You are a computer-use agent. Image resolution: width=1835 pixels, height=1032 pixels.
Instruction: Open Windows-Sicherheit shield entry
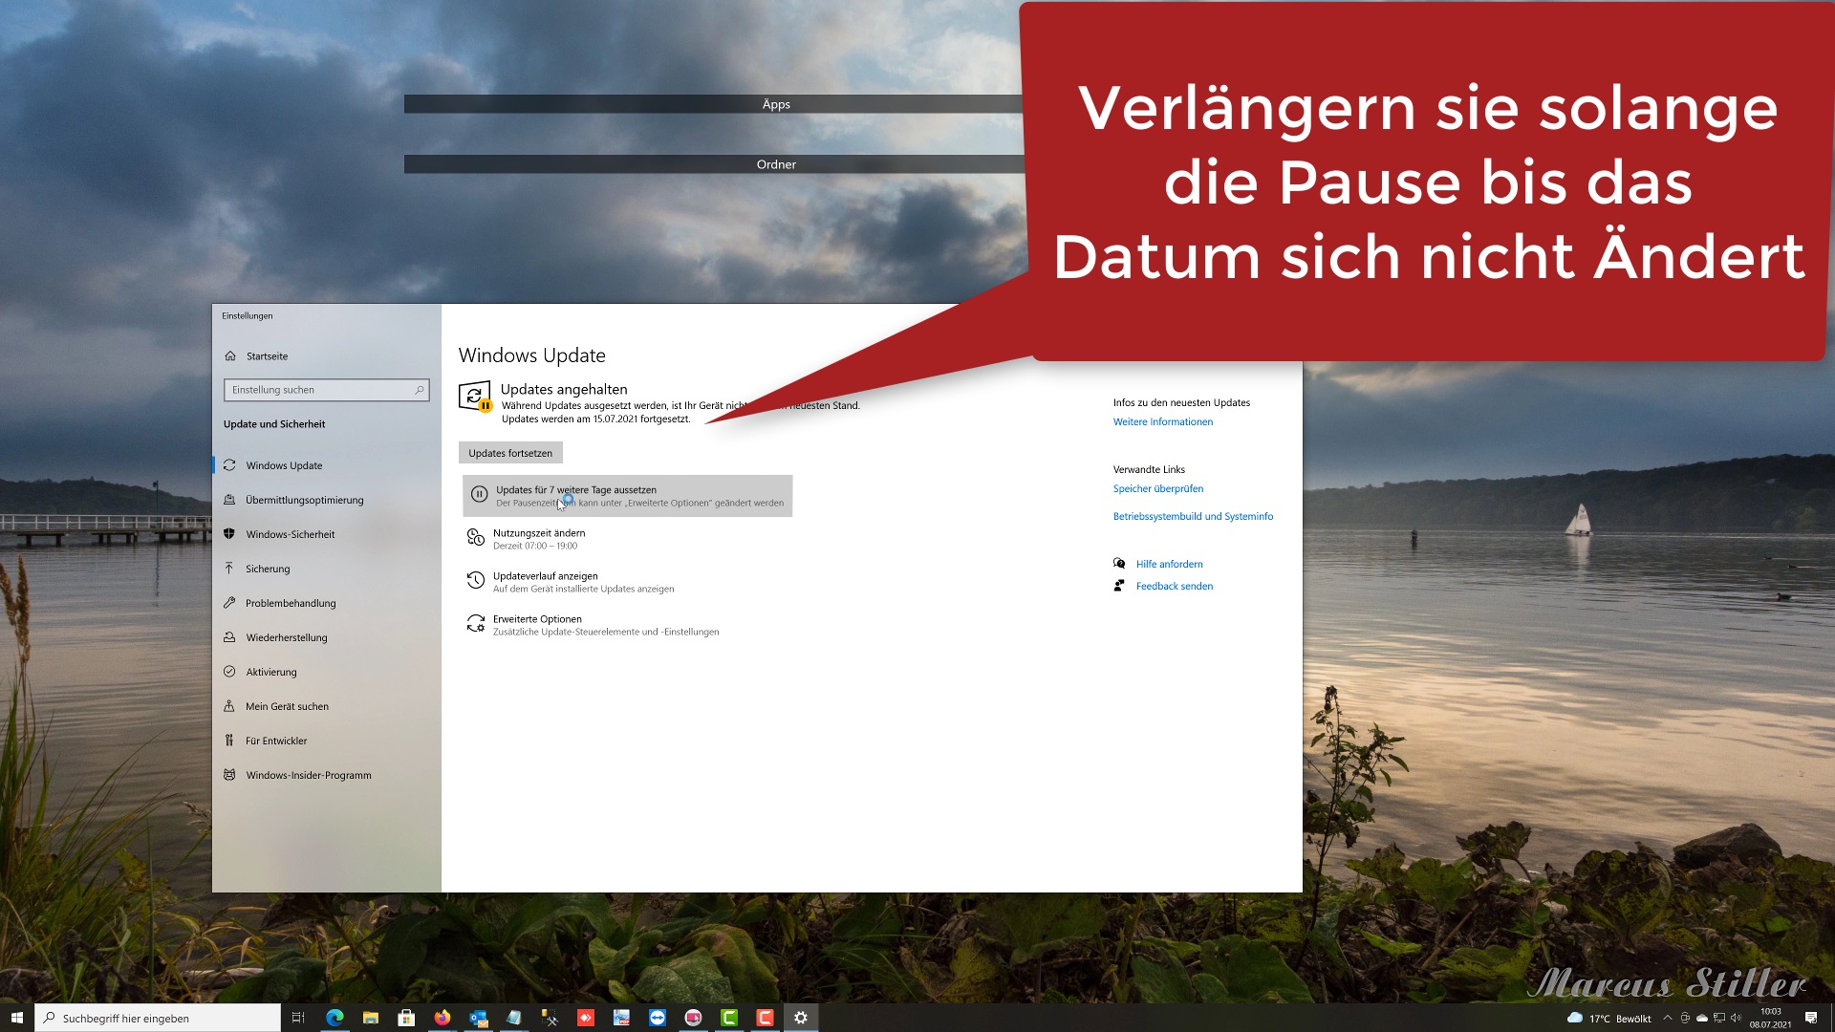(x=290, y=534)
